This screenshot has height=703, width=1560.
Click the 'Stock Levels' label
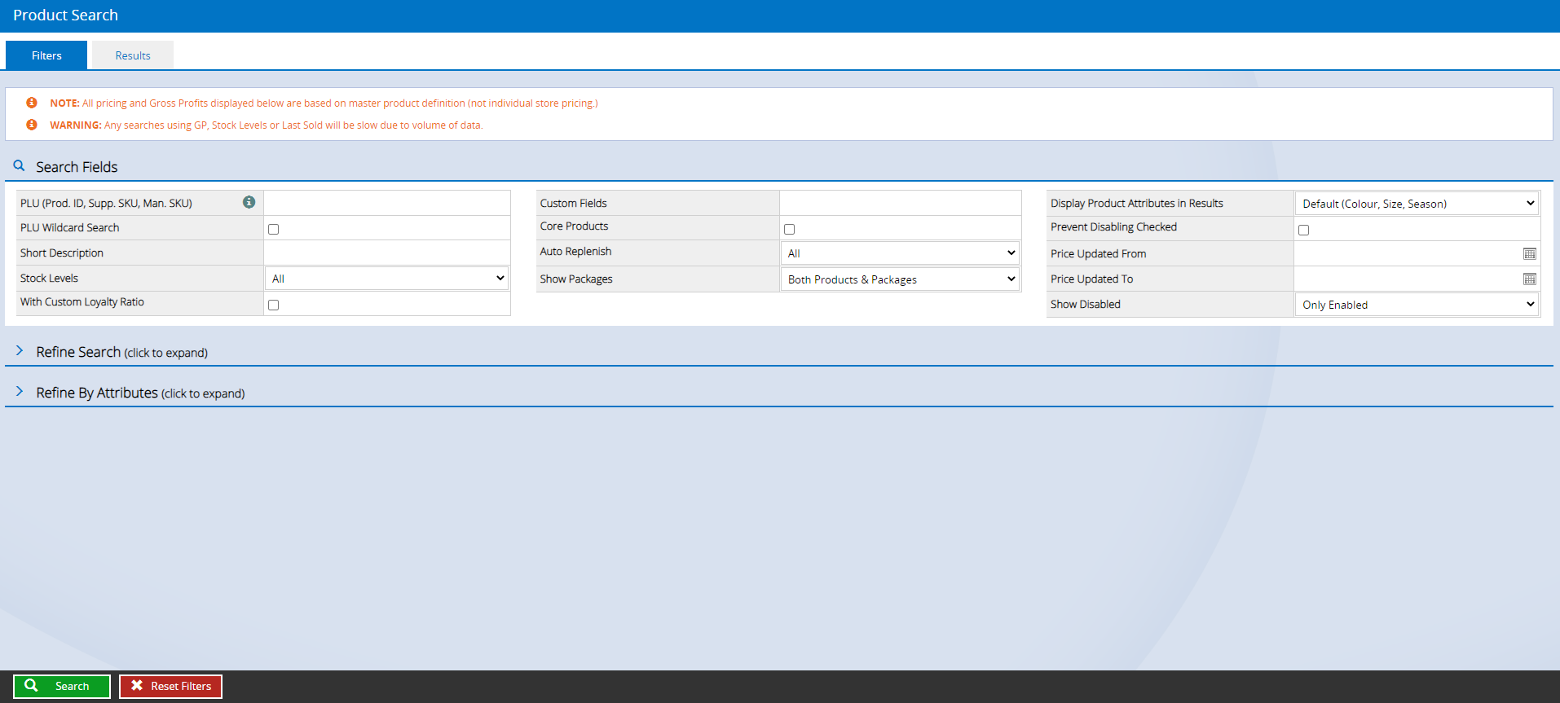coord(49,279)
